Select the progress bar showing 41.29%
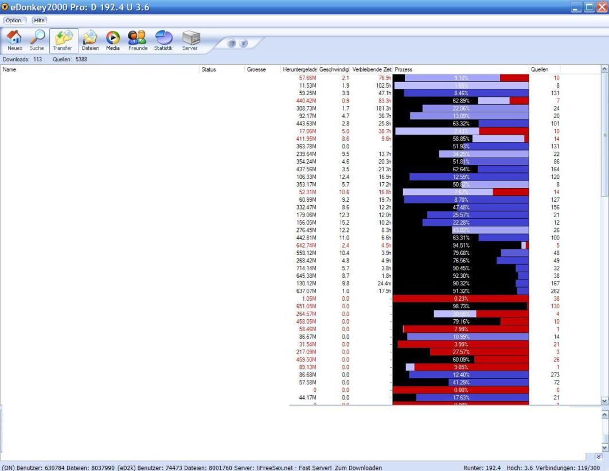The width and height of the screenshot is (609, 471). coord(461,382)
